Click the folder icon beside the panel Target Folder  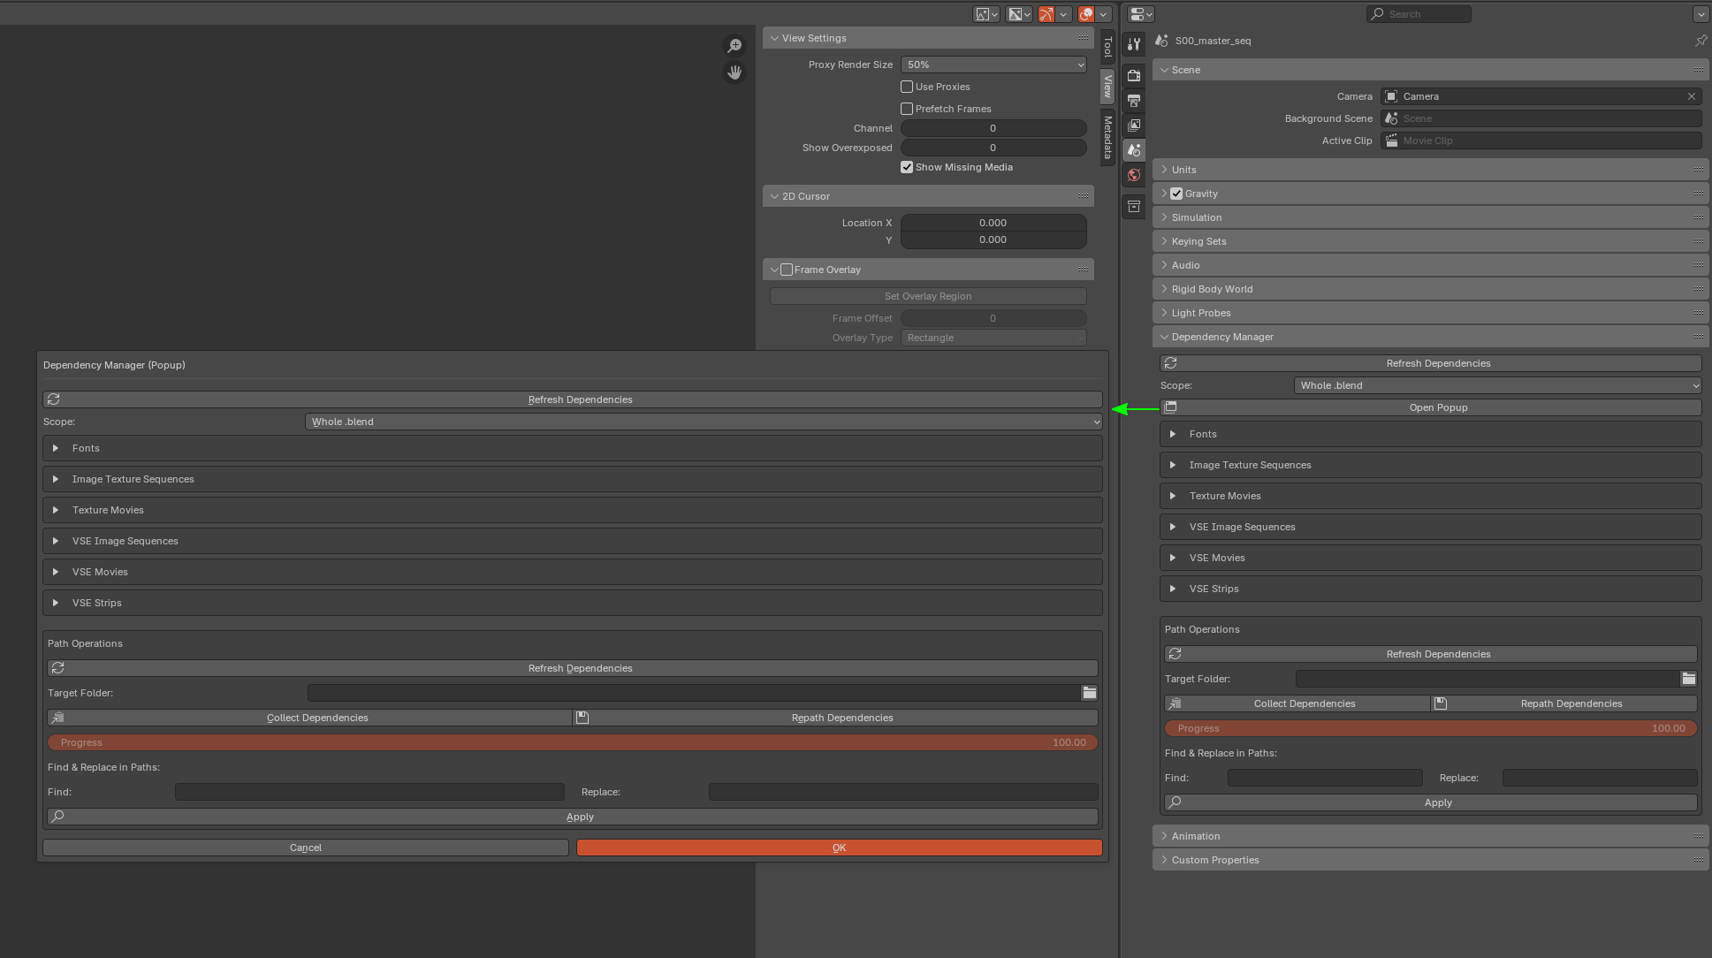coord(1689,679)
